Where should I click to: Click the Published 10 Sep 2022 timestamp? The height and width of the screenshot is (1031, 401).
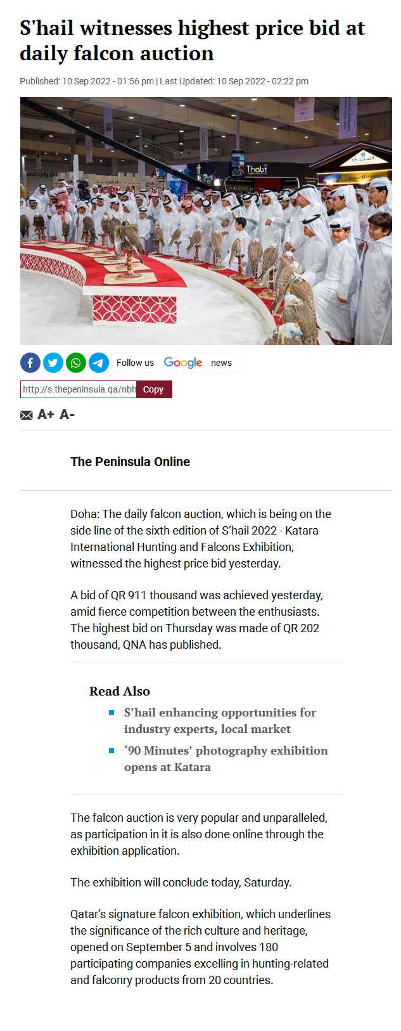click(87, 81)
